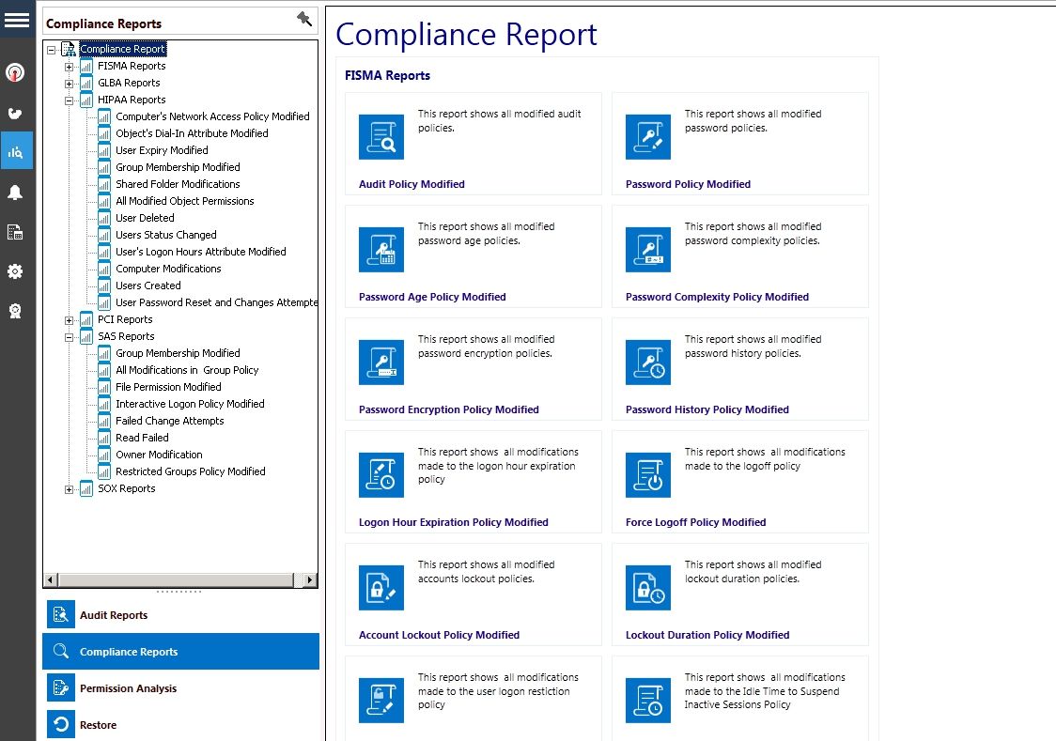Open the Audit Policy Modified link

[x=412, y=184]
